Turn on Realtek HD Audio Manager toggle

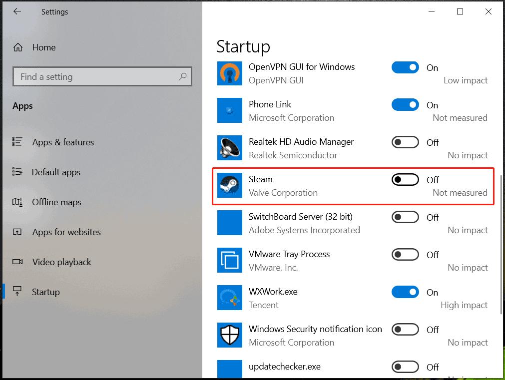405,142
